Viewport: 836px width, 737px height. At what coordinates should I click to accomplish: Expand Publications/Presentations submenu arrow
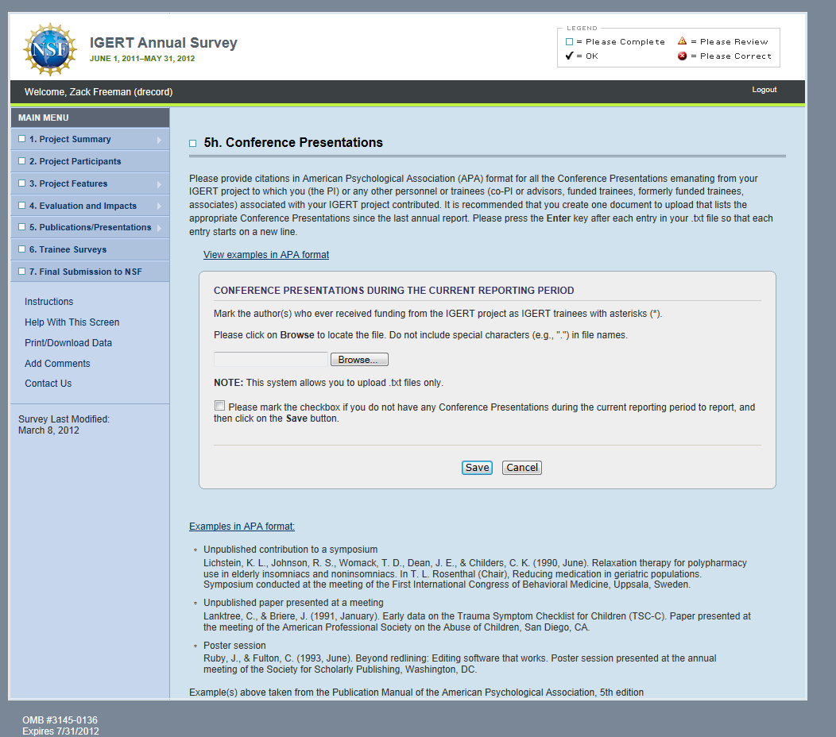click(x=159, y=228)
